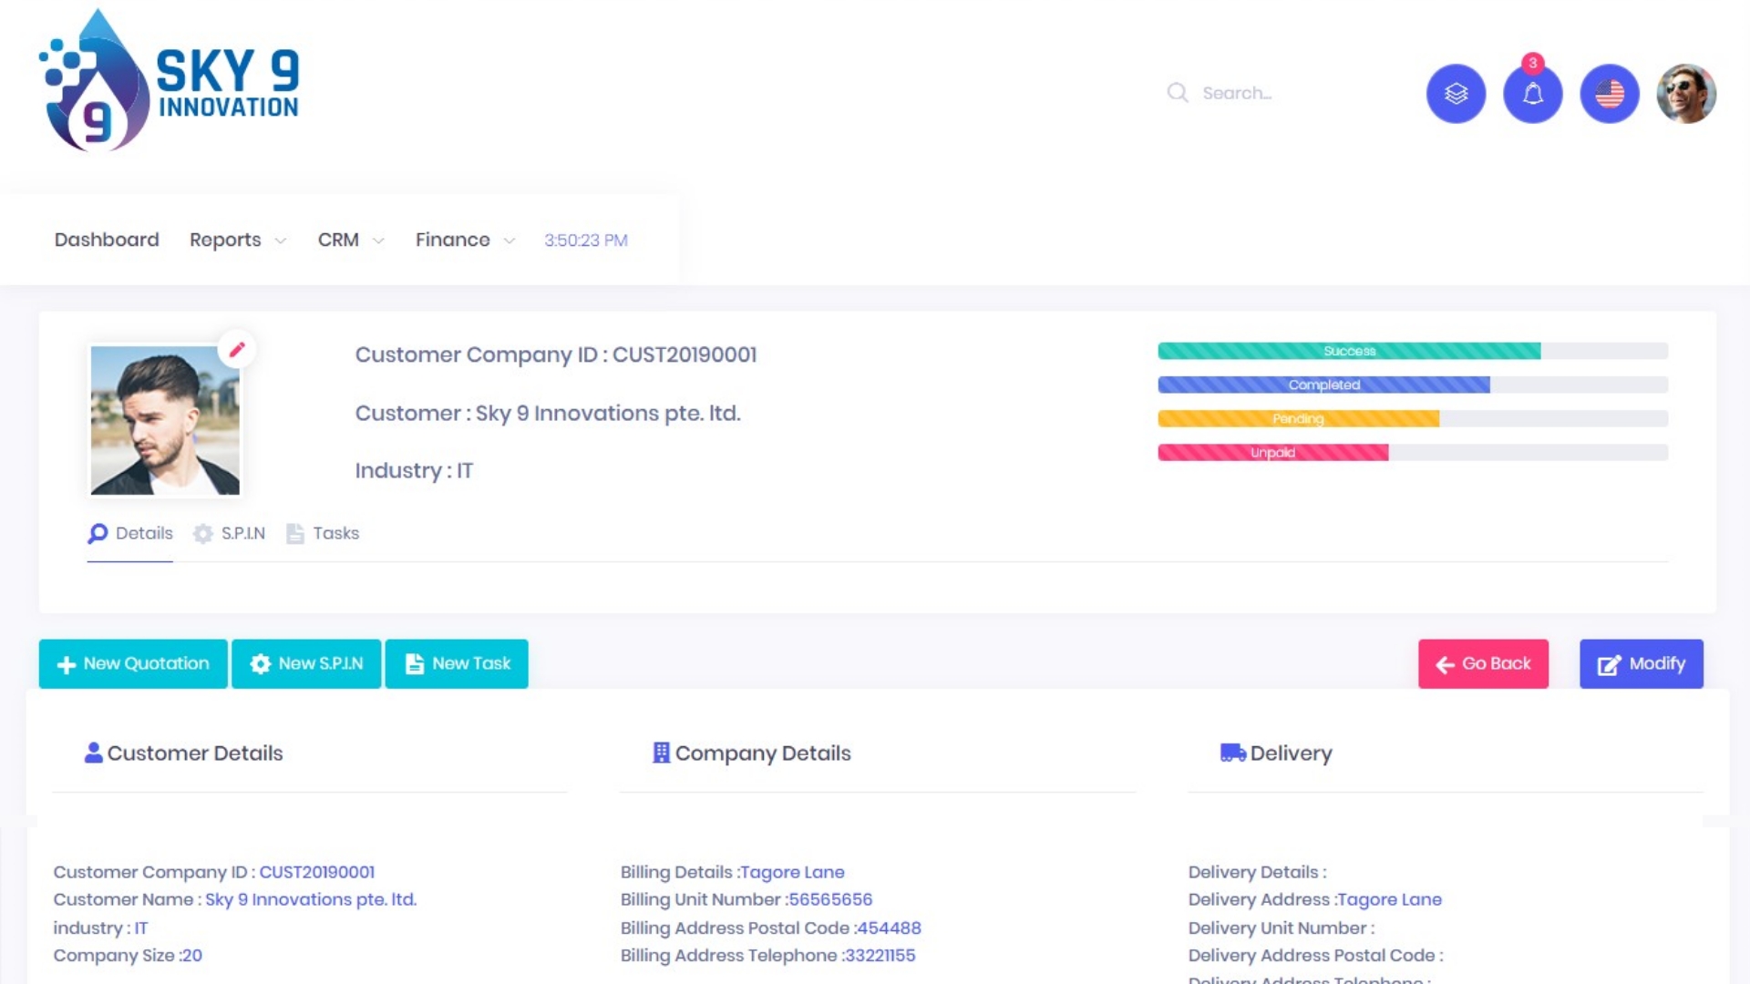Switch to the Tasks tab
Image resolution: width=1750 pixels, height=984 pixels.
[x=323, y=534]
